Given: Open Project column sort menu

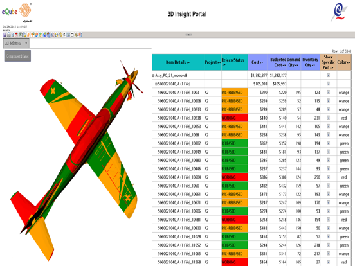Looking at the screenshot, I should 219,63.
